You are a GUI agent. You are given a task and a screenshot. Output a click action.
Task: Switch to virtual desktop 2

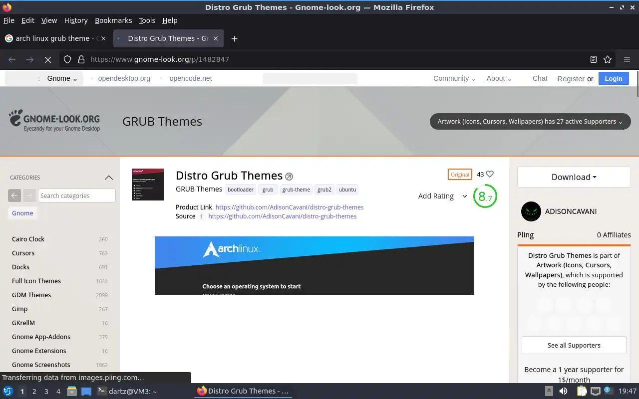click(34, 392)
